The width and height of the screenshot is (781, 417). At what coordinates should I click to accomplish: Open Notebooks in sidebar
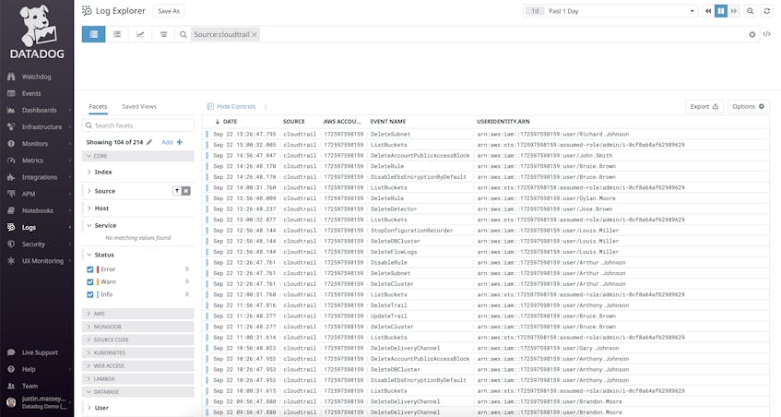[37, 210]
